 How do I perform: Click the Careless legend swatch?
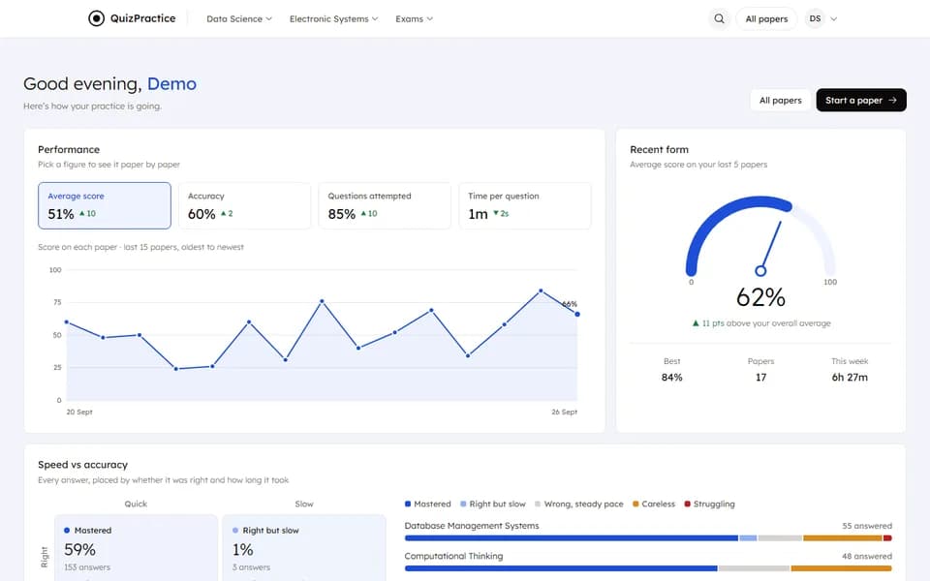[x=635, y=504]
